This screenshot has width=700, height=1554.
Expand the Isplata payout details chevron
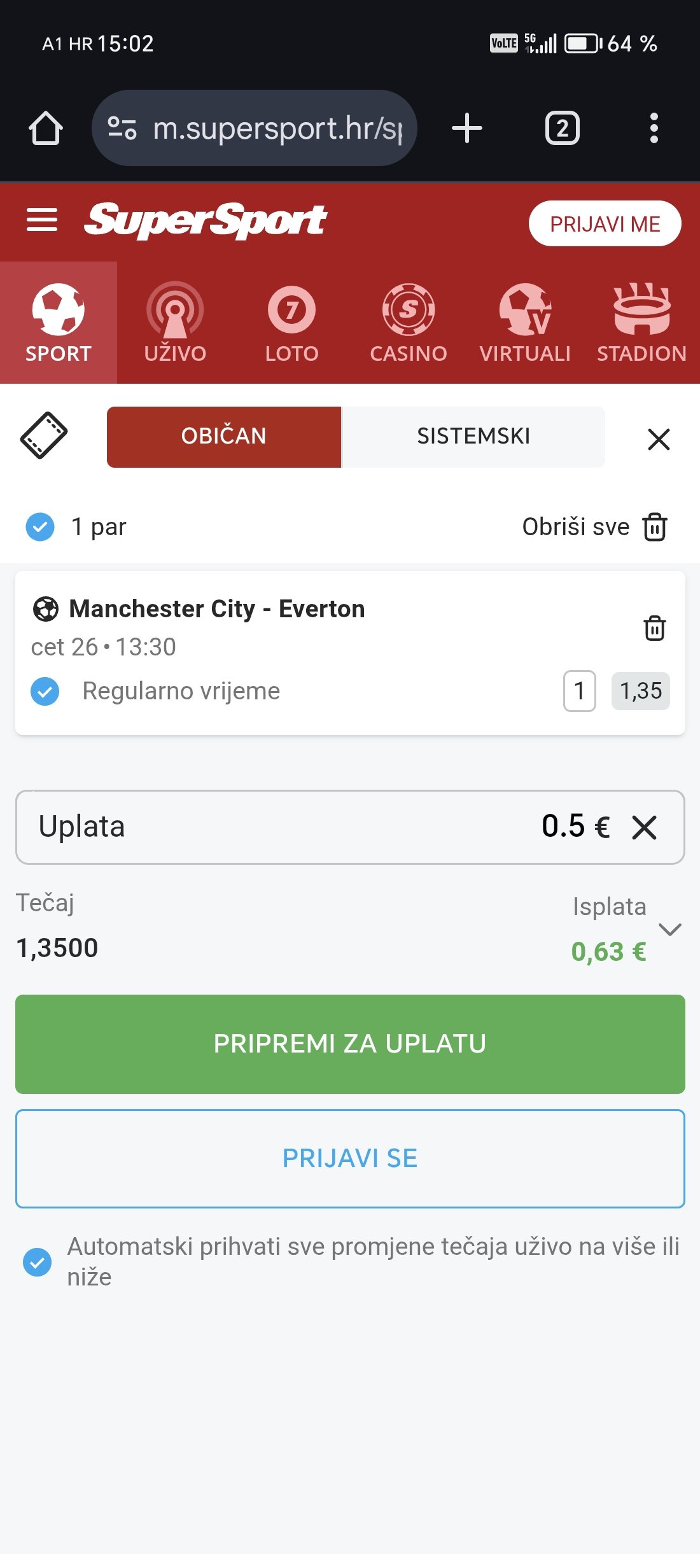(x=670, y=929)
